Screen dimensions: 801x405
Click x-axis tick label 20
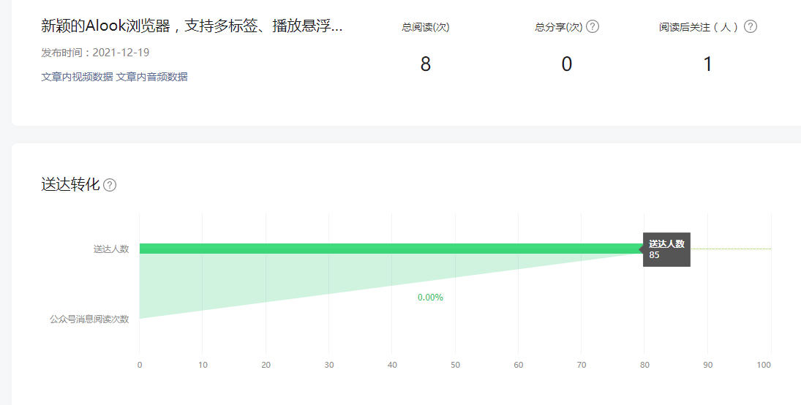266,365
